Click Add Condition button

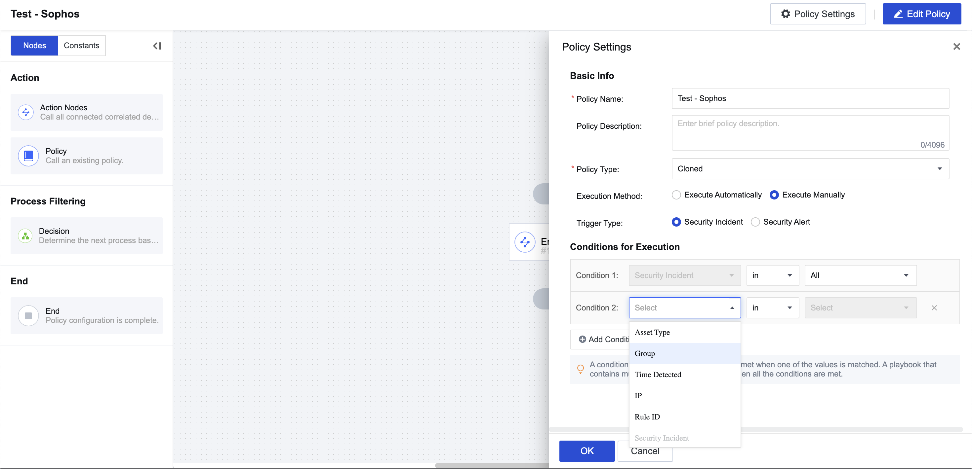pos(600,339)
